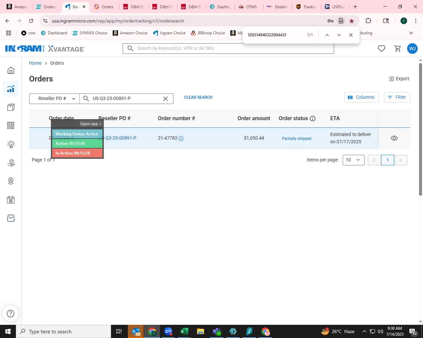The width and height of the screenshot is (423, 338).
Task: Open the analytics chart icon in sidebar
Action: (x=11, y=89)
